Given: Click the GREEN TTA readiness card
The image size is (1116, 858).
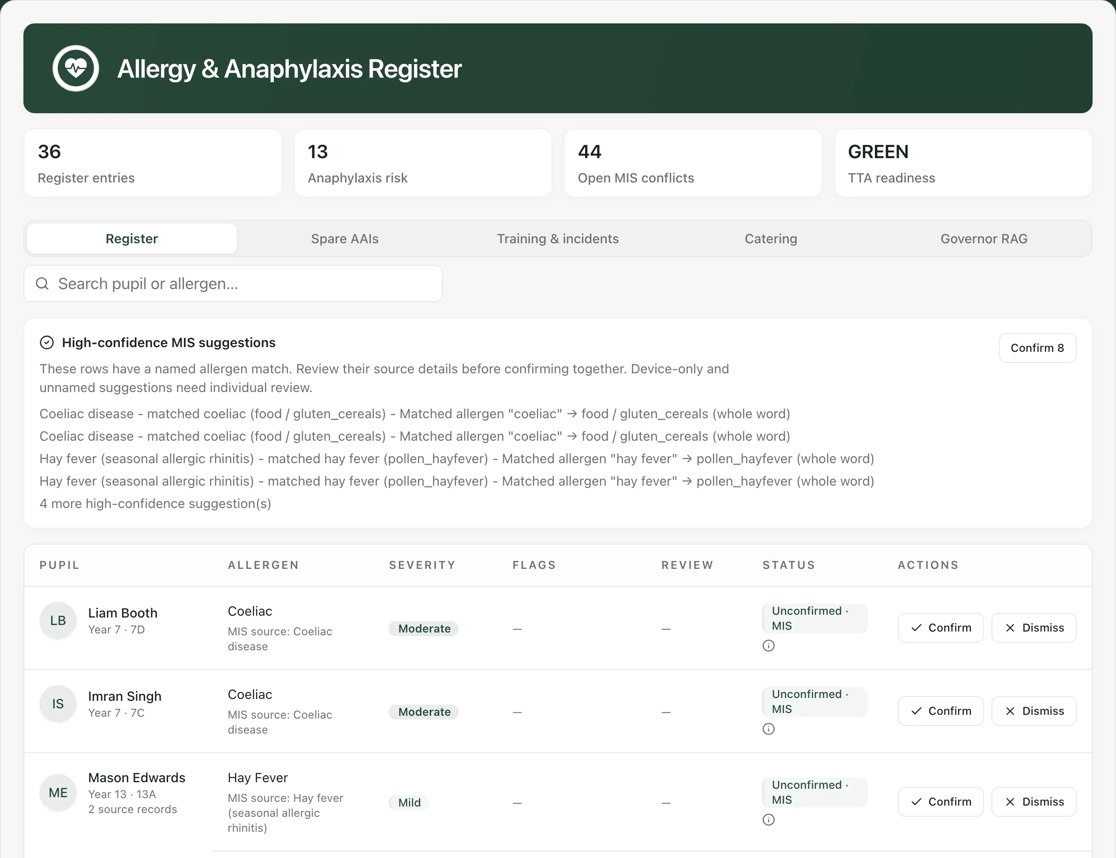Looking at the screenshot, I should click(963, 163).
